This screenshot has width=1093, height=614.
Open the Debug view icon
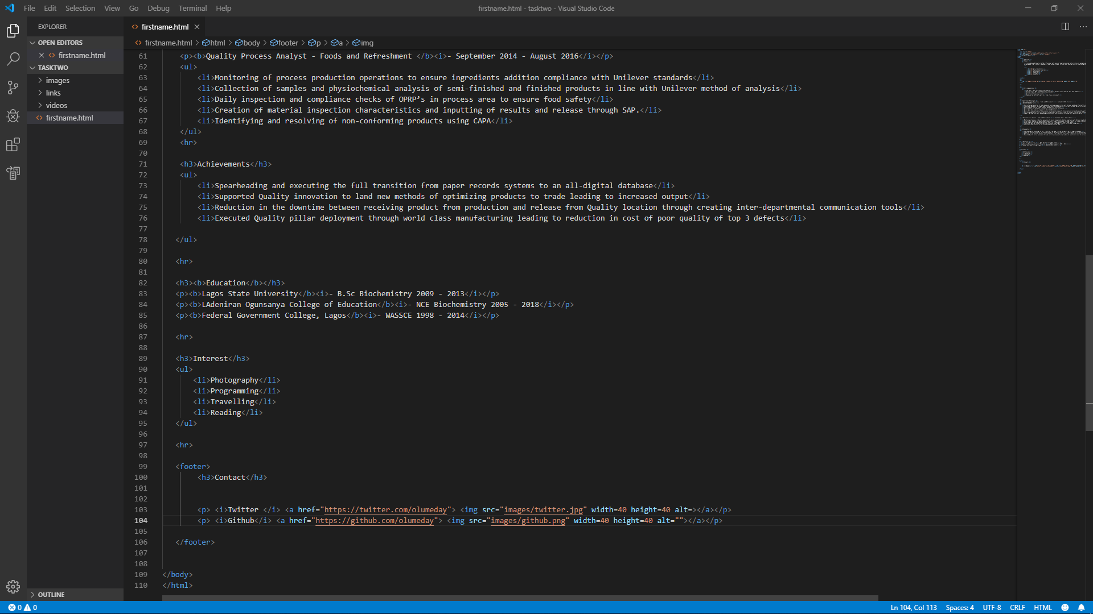[x=13, y=116]
